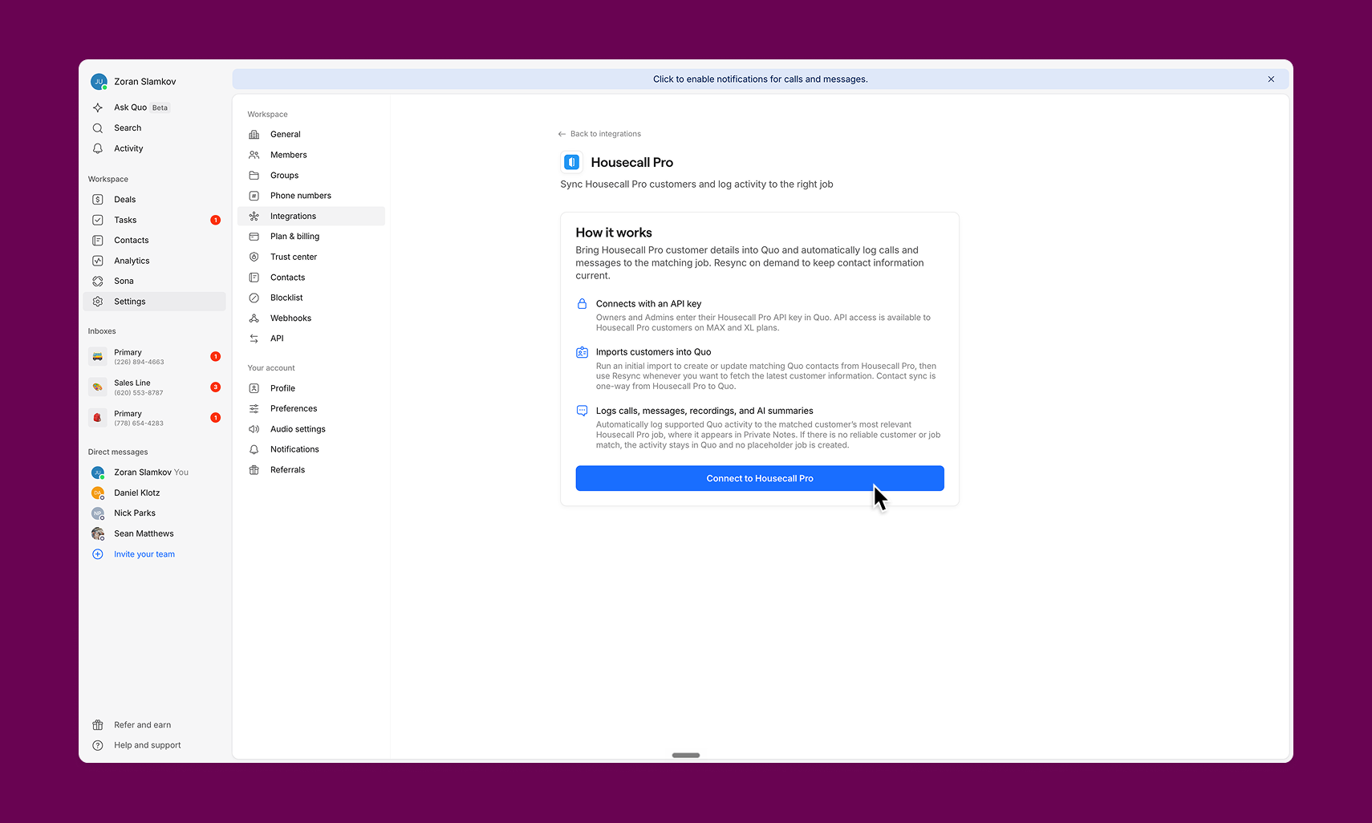The image size is (1372, 823).
Task: Open Refer and earn
Action: 155,725
